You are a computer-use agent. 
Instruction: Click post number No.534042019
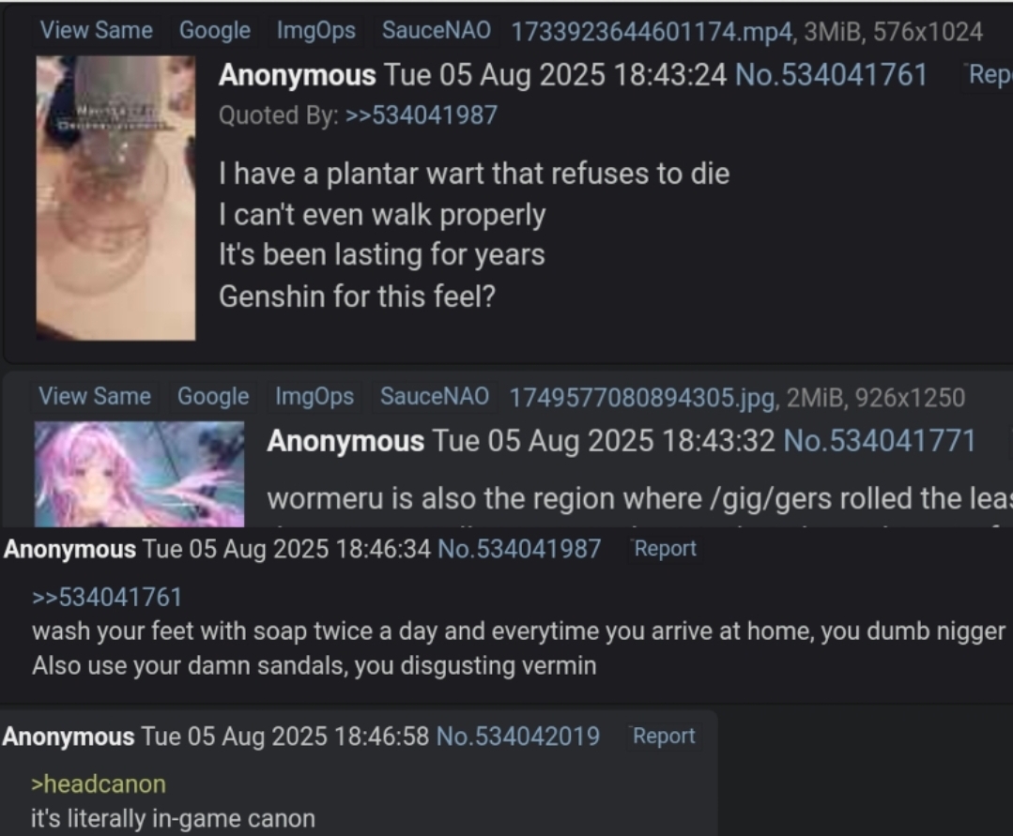click(518, 736)
